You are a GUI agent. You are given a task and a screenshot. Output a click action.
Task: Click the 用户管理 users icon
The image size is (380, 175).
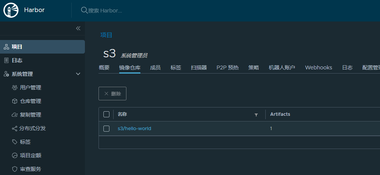click(x=15, y=87)
